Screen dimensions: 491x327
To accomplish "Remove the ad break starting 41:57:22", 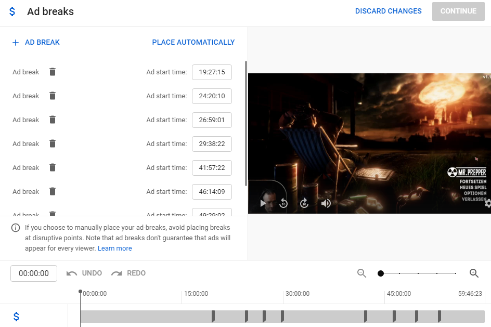I will point(52,167).
